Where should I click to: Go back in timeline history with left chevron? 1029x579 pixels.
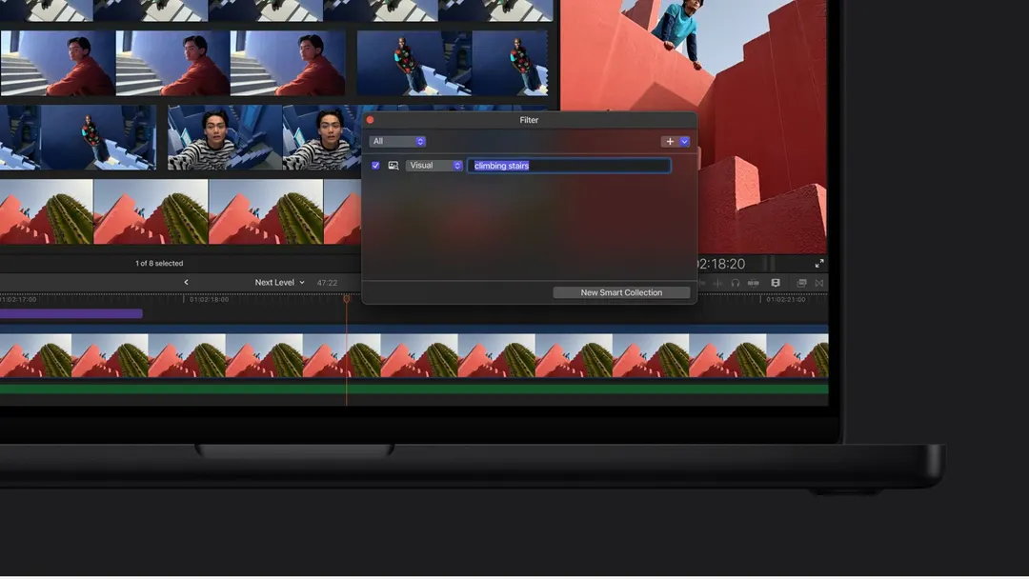click(187, 283)
